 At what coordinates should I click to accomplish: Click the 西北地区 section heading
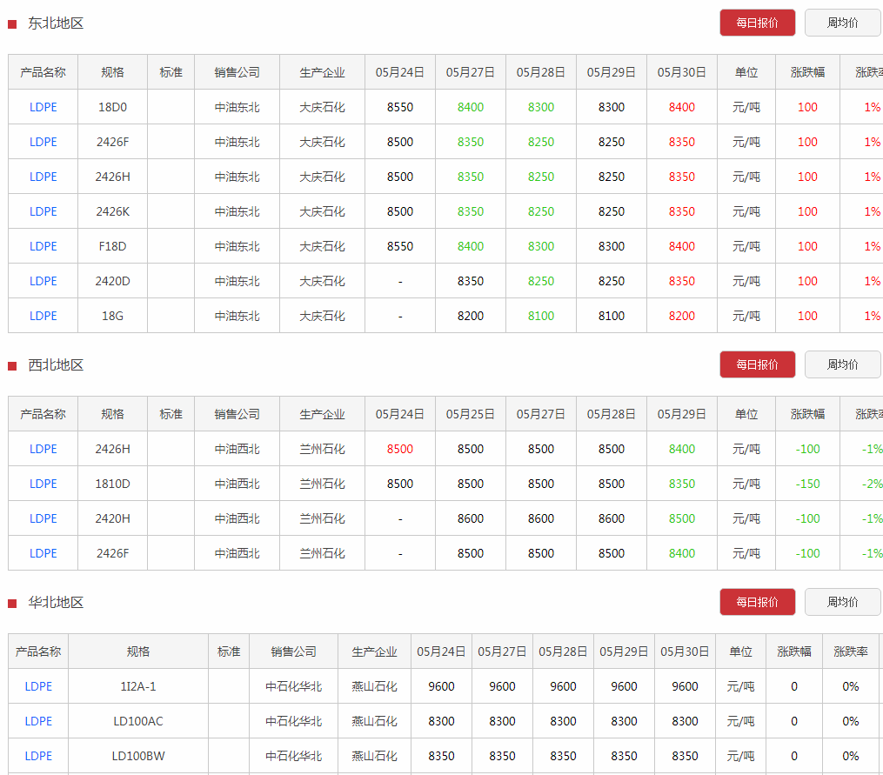[x=56, y=365]
